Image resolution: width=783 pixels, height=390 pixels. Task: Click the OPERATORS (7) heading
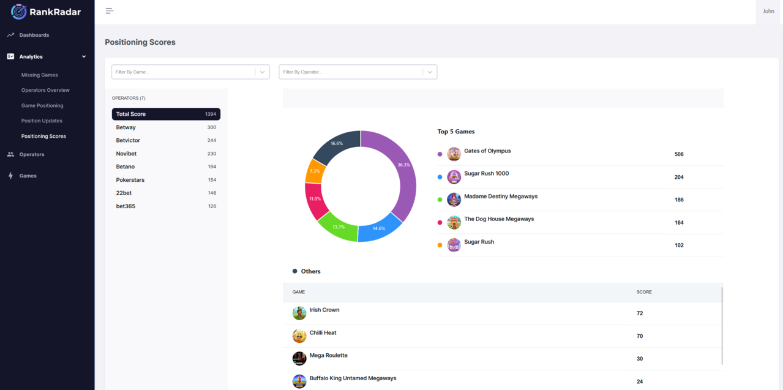coord(129,98)
